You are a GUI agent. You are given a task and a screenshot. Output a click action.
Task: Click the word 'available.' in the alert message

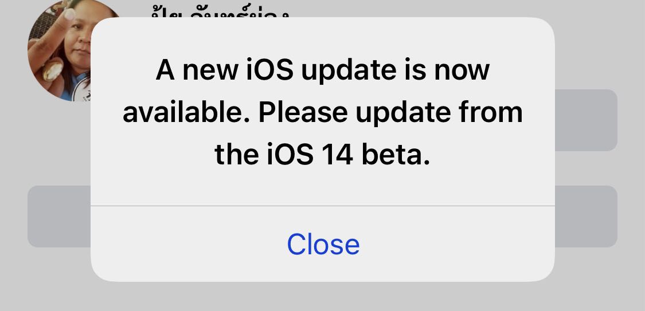pos(187,113)
